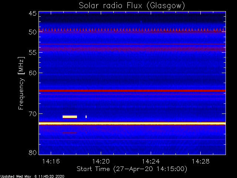Viewport: 237px width, 178px height.
Task: Click the 14:20 time tick label
Action: [101, 161]
